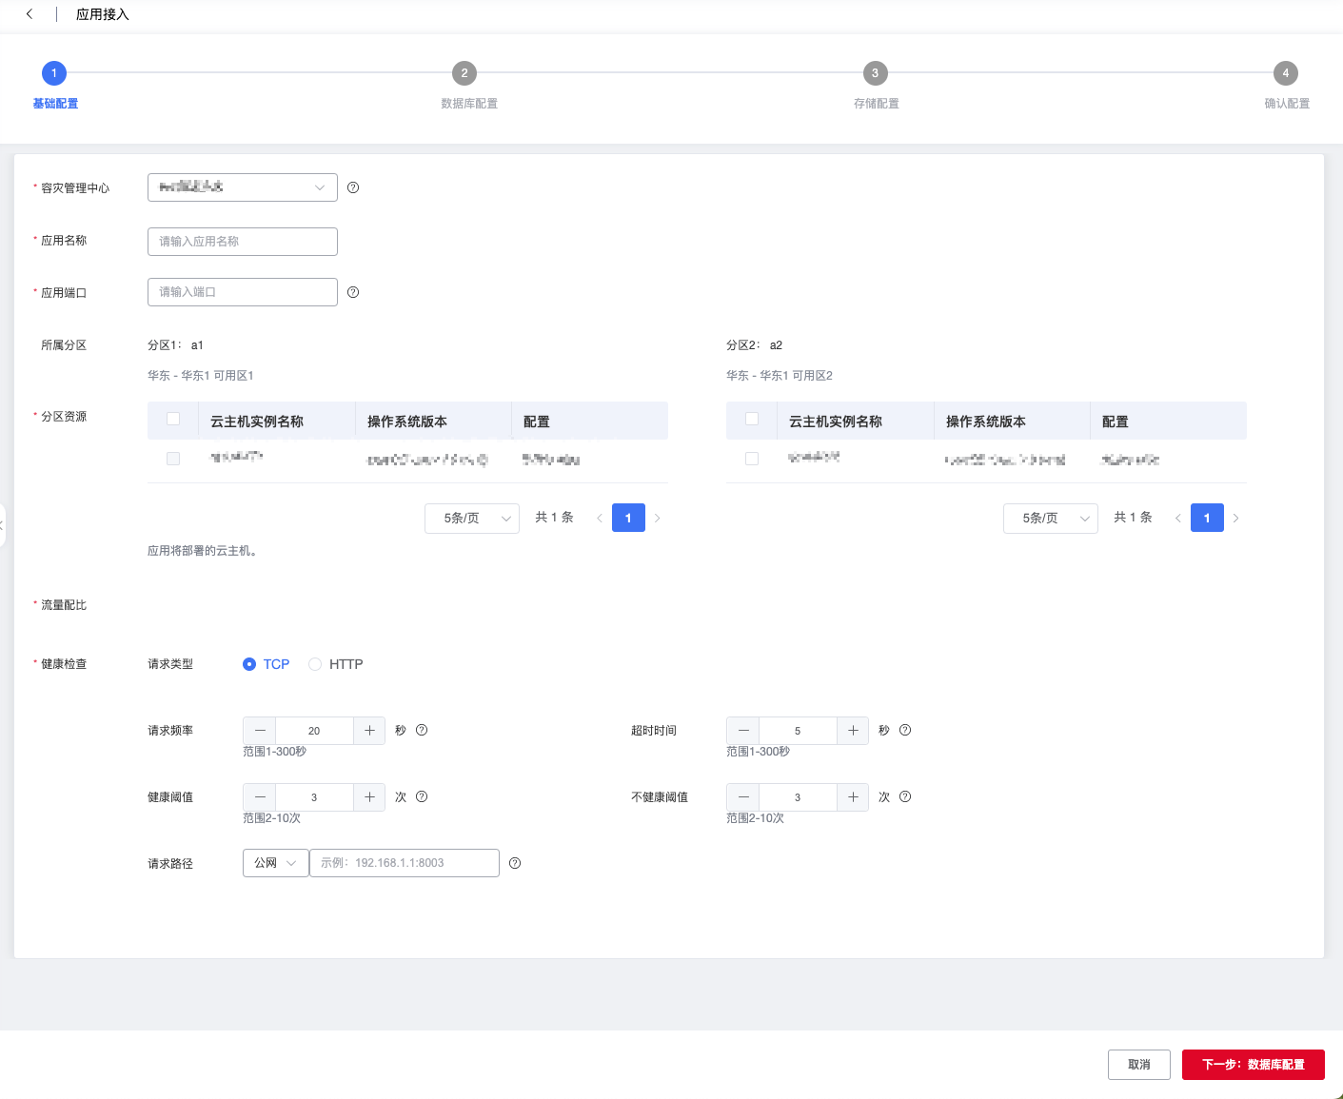1343x1099 pixels.
Task: Click help icon beside 健康阈值 stepper
Action: click(x=422, y=796)
